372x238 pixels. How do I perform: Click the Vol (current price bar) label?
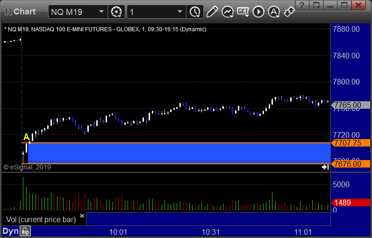[x=41, y=219]
